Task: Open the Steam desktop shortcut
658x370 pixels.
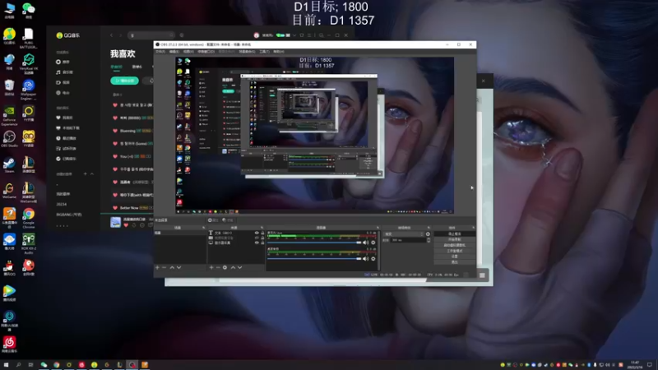Action: coord(9,164)
